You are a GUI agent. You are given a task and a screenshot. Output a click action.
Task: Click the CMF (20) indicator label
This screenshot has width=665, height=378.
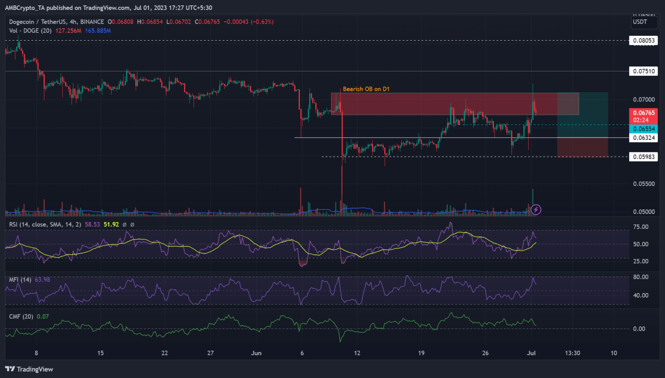coord(21,317)
